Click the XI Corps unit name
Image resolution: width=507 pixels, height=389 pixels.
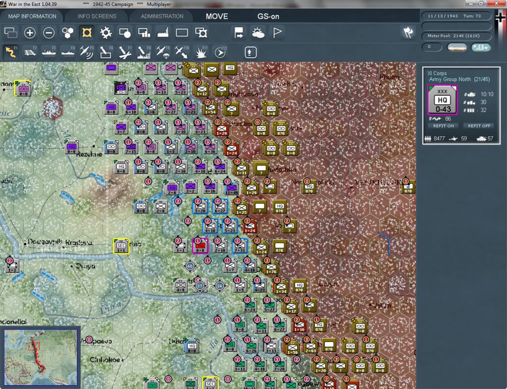pos(437,73)
